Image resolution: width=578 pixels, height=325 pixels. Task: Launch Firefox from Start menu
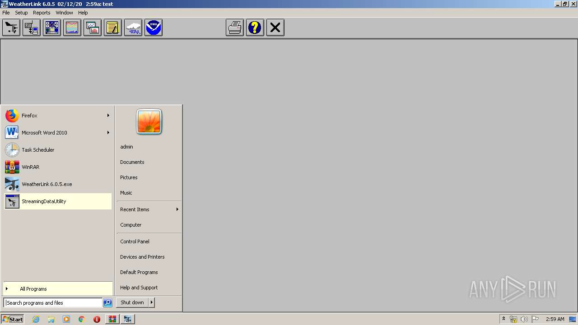(58, 116)
